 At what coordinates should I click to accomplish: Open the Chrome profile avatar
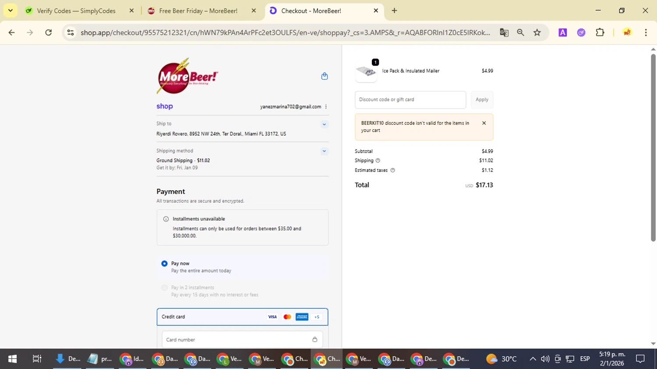click(627, 32)
